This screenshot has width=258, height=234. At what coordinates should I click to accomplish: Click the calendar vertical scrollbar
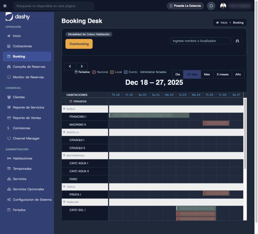(245, 134)
